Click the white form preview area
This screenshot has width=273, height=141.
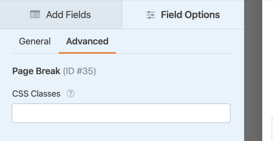tap(267, 53)
